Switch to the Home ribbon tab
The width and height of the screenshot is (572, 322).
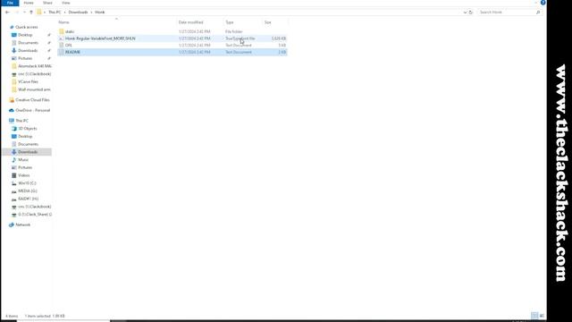[x=29, y=3]
